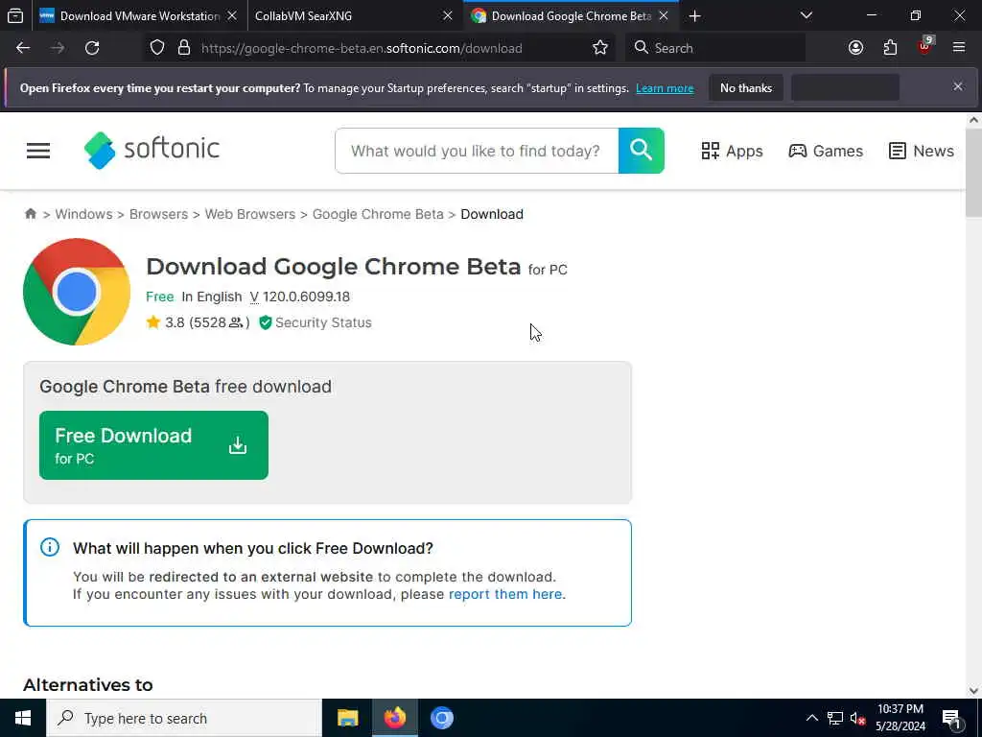Click version 120.0.6099.18 link
Image resolution: width=982 pixels, height=737 pixels.
(x=300, y=297)
